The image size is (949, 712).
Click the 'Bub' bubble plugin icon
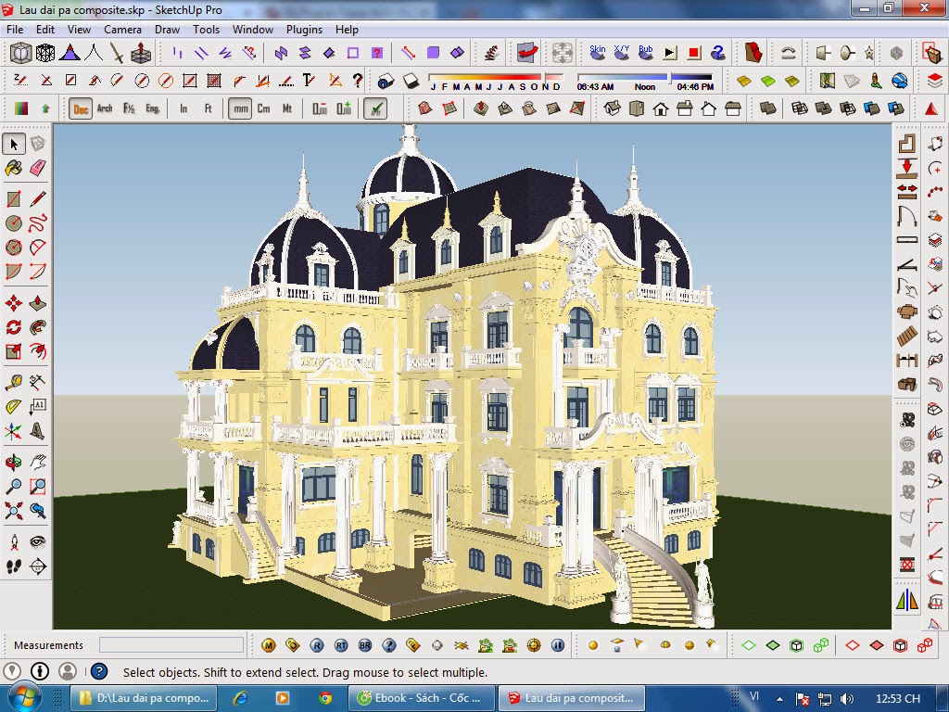(x=646, y=53)
